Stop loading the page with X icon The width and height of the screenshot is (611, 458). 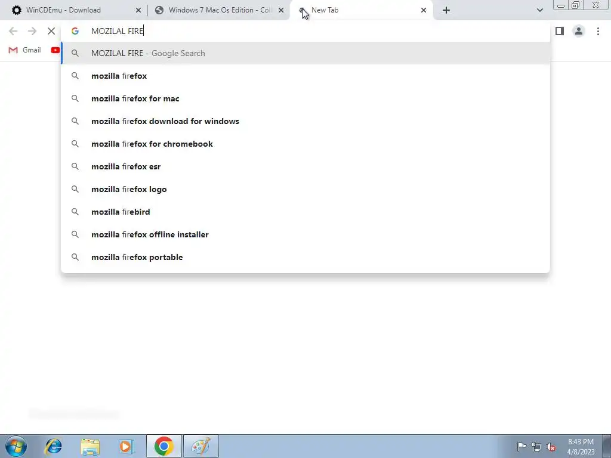(x=51, y=31)
